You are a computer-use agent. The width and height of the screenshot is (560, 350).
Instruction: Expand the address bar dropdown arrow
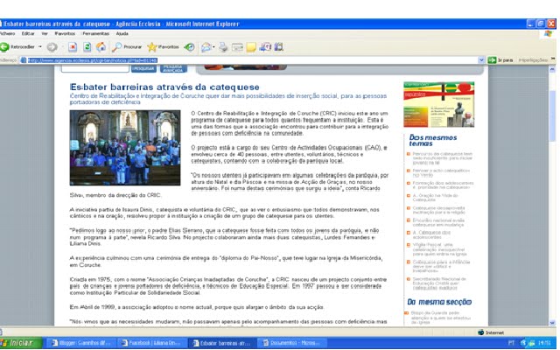click(481, 60)
